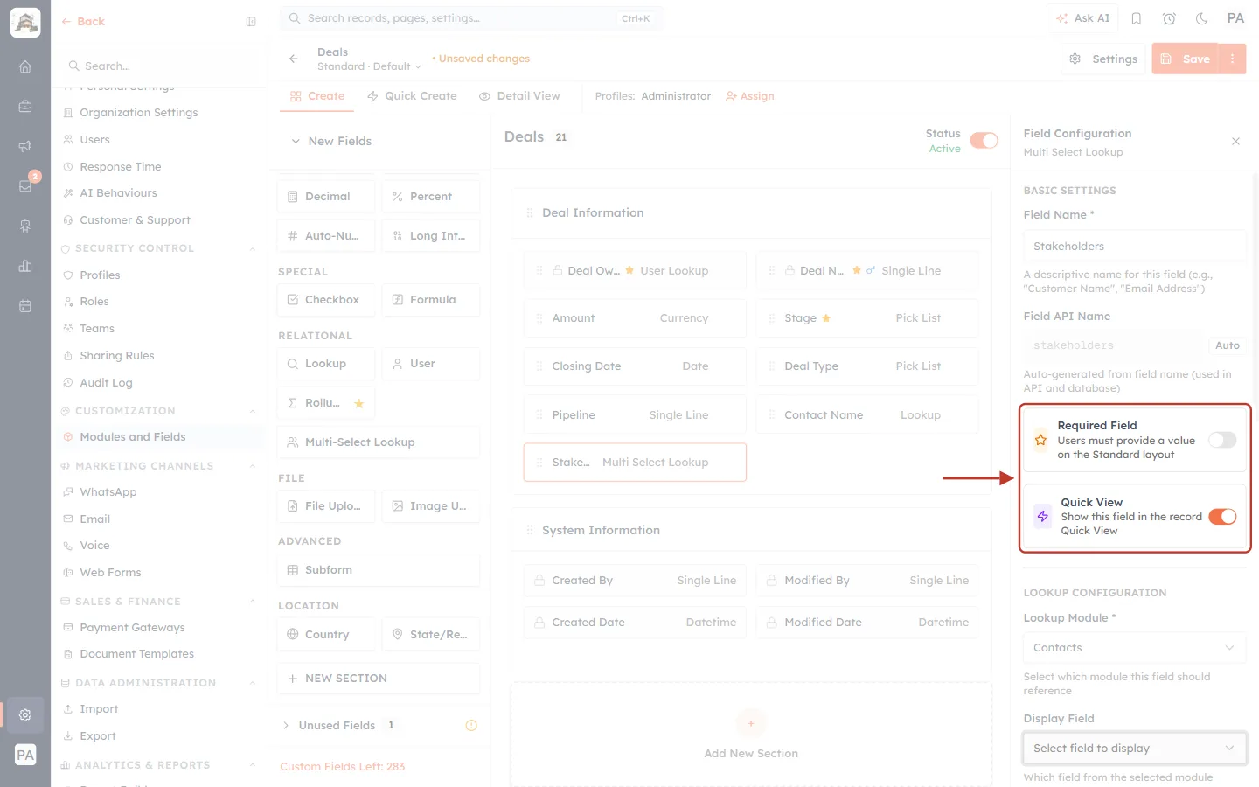Collapse the Marketing Channels sidebar group
This screenshot has height=787, width=1259.
pyautogui.click(x=253, y=466)
